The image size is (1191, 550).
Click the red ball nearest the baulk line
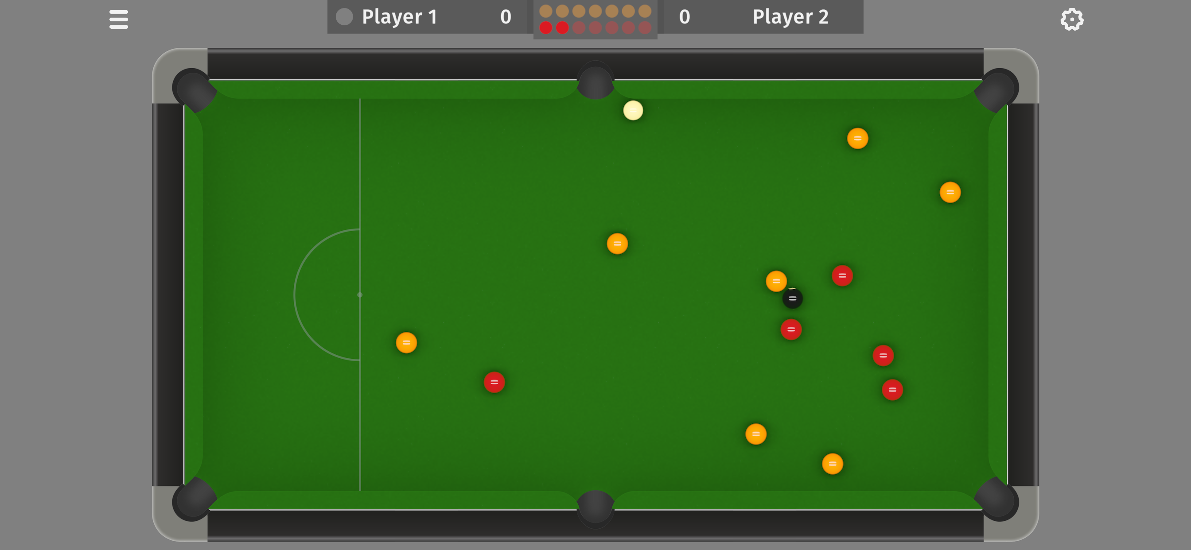point(494,382)
